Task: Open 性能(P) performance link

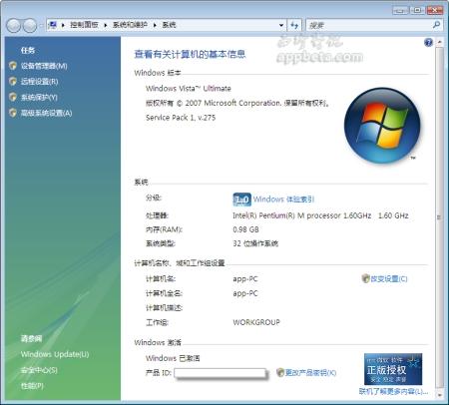Action: (32, 386)
